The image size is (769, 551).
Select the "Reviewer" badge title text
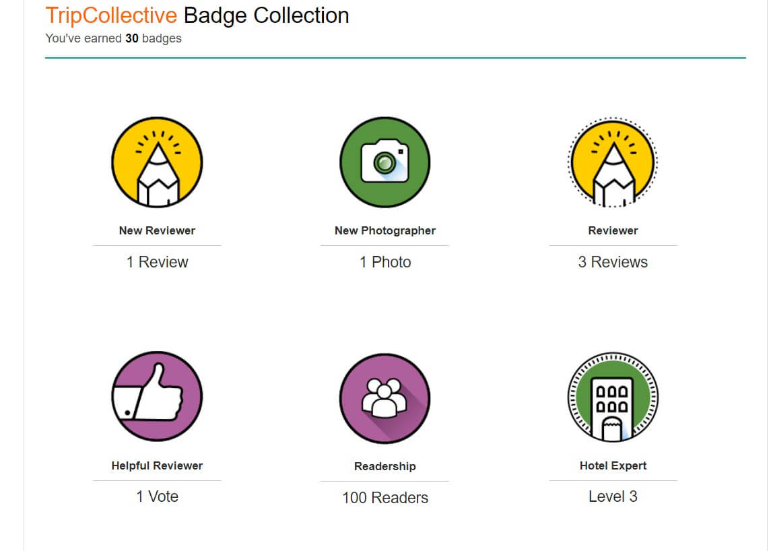tap(613, 230)
